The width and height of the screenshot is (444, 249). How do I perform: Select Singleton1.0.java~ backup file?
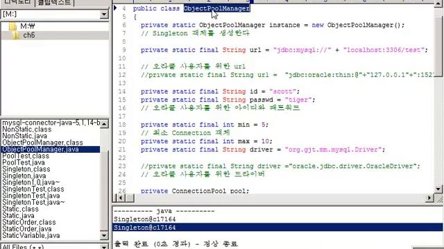[31, 183]
